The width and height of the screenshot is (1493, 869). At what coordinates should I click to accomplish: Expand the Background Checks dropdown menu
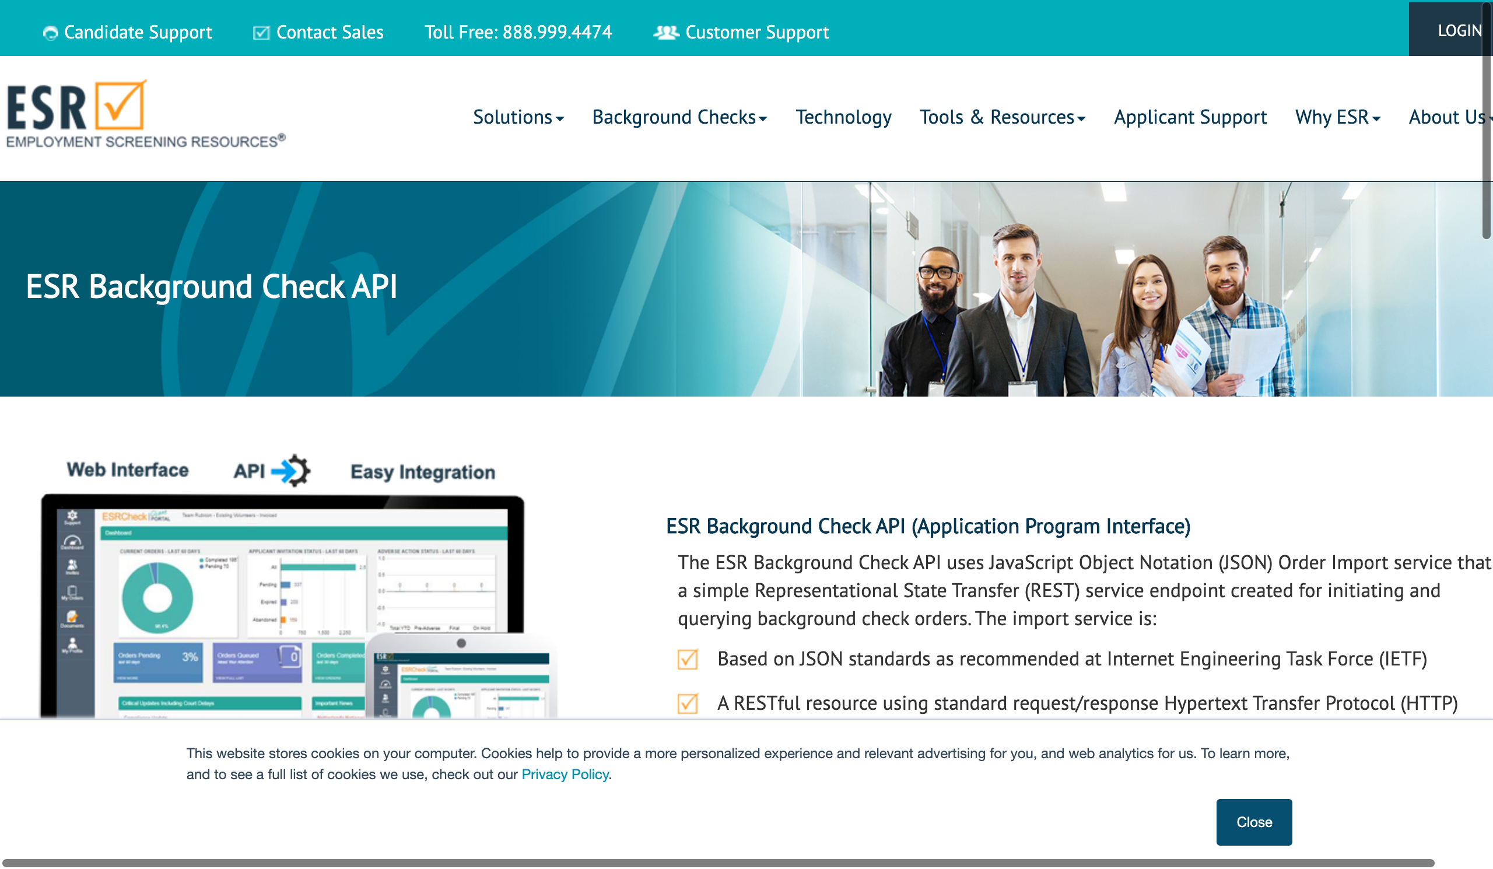[x=679, y=117]
